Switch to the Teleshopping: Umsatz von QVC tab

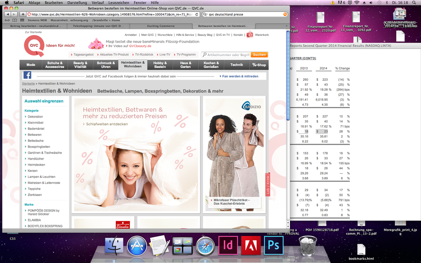(x=98, y=26)
